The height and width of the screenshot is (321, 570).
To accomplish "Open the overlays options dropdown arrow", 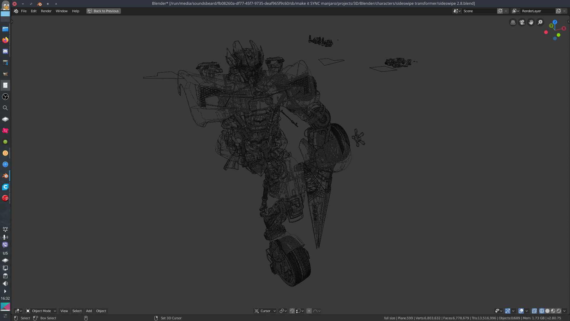I will [x=527, y=311].
